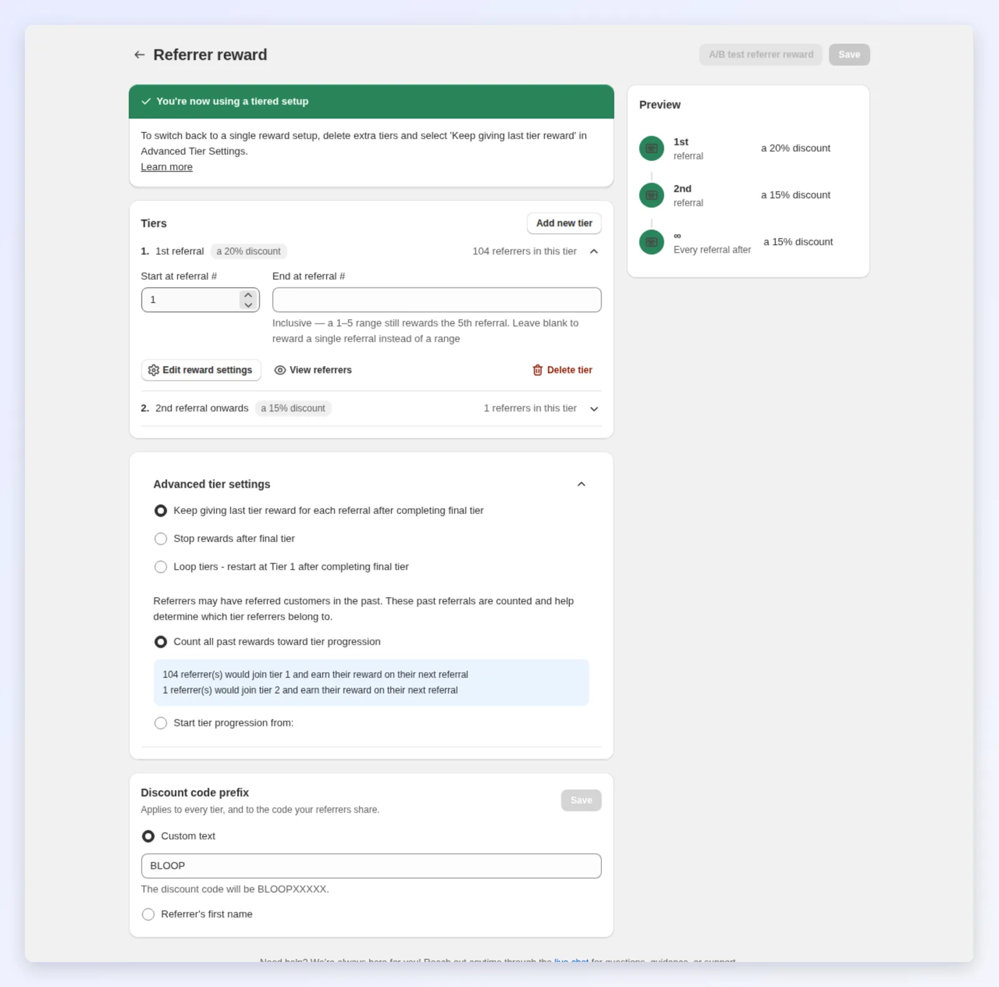Click '104 referrers in this tier' text

click(524, 252)
